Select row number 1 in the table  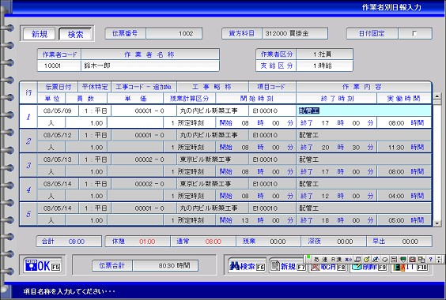click(x=28, y=117)
